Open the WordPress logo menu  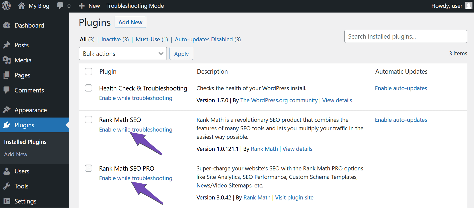pos(6,6)
